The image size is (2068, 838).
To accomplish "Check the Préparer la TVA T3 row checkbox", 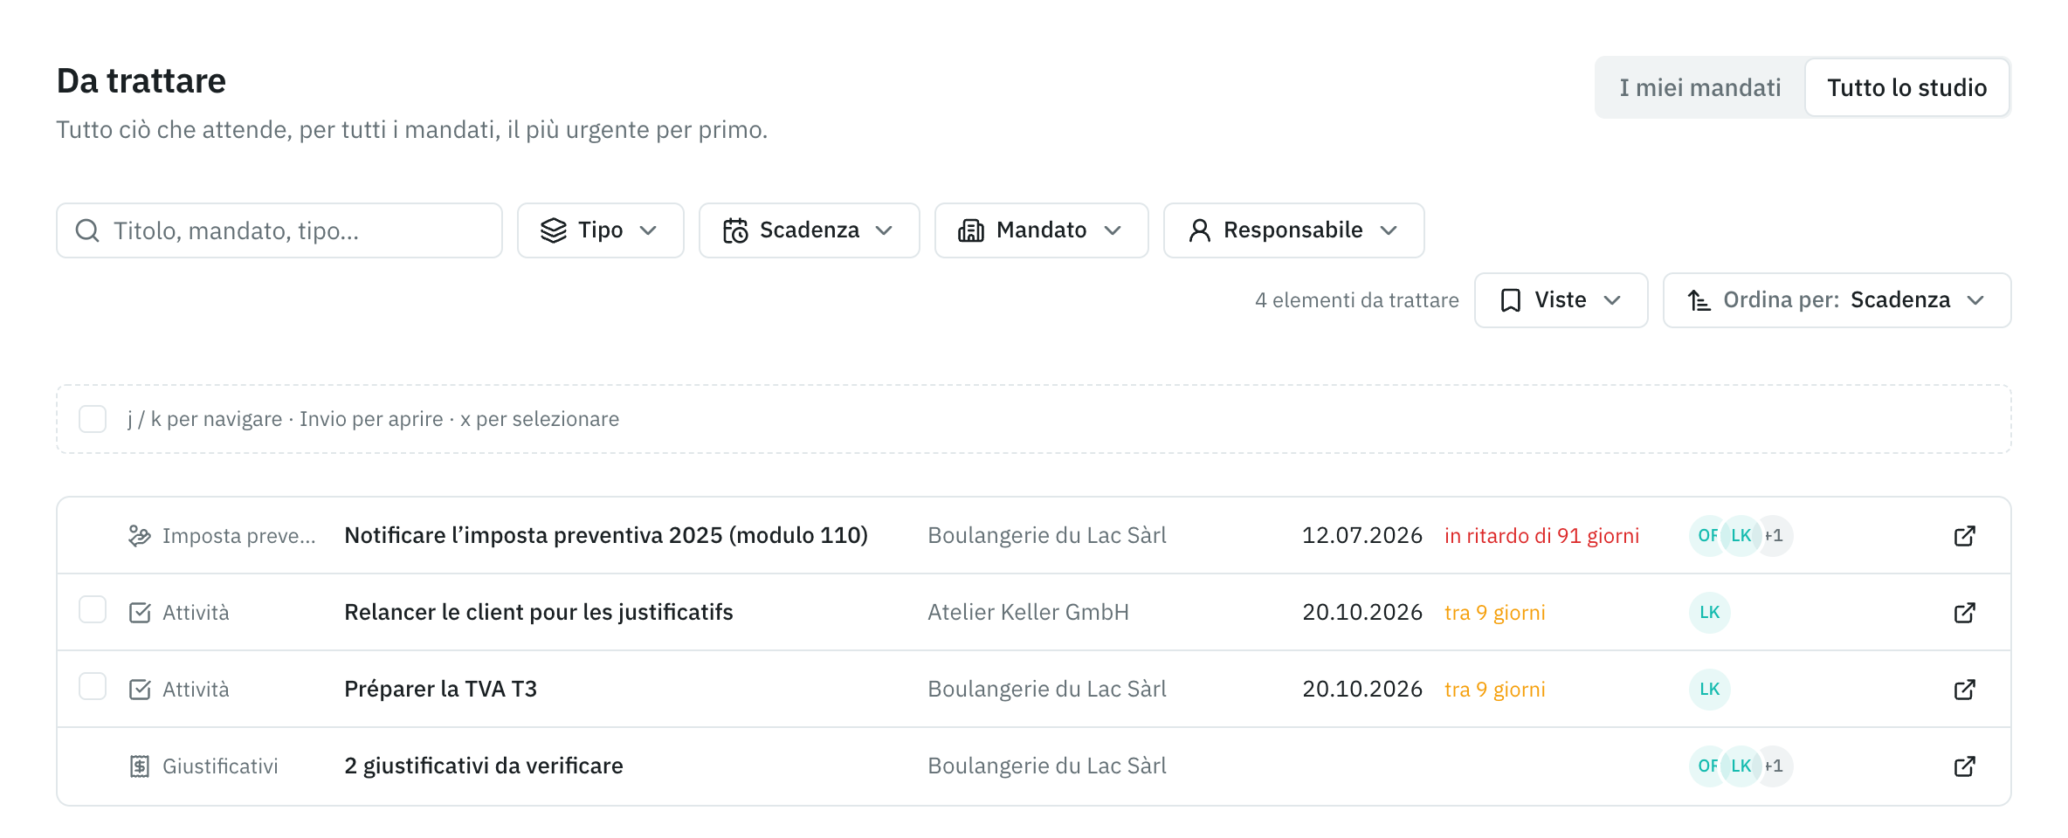I will (x=93, y=686).
